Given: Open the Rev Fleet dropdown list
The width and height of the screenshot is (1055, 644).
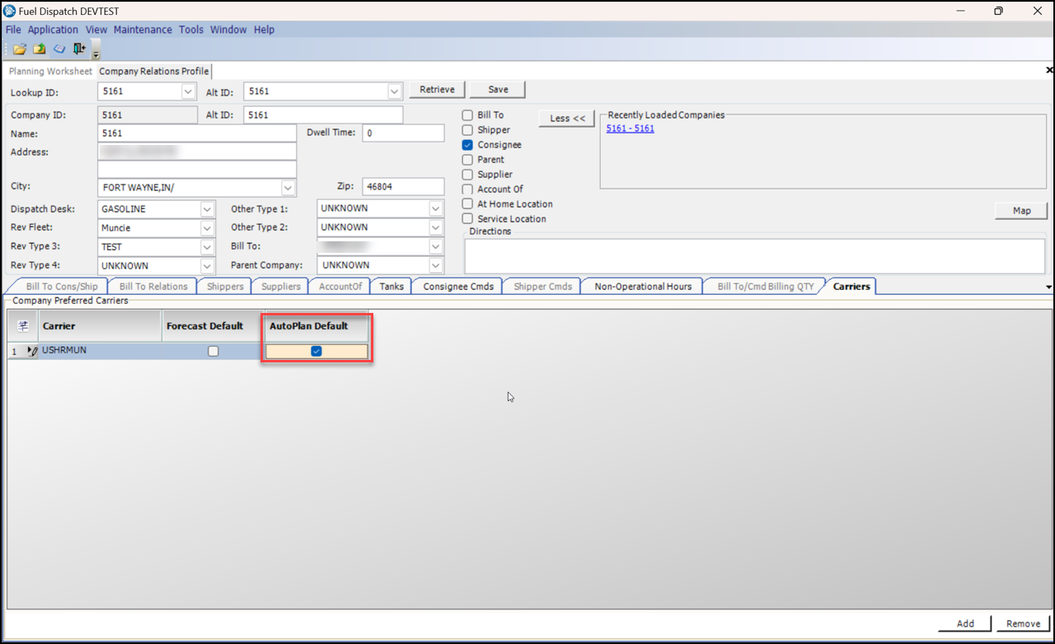Looking at the screenshot, I should point(207,228).
